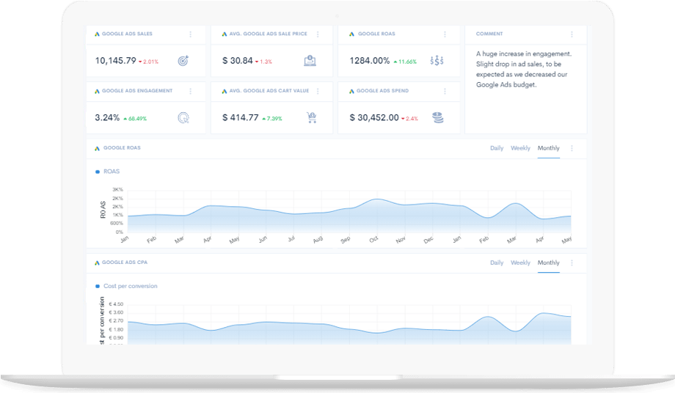The height and width of the screenshot is (393, 675).
Task: Click the laptop price icon in Avg. Sale Price card
Action: (x=310, y=61)
